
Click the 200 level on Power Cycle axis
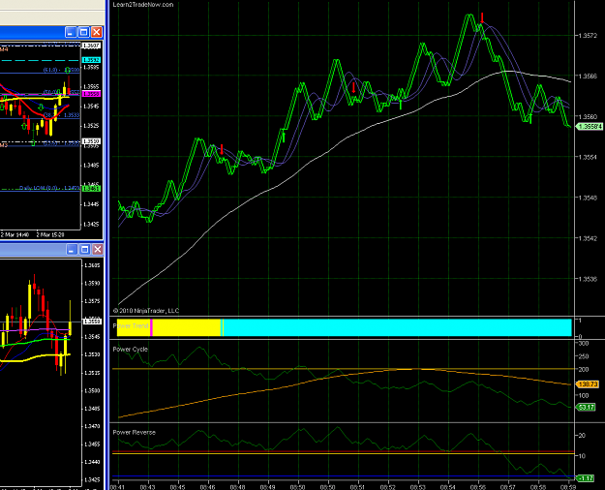point(584,370)
